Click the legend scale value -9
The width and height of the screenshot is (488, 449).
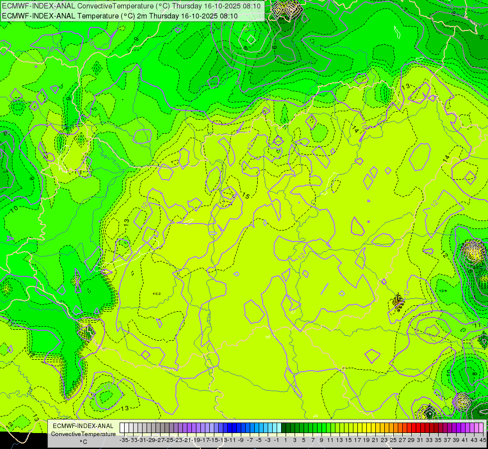click(241, 441)
